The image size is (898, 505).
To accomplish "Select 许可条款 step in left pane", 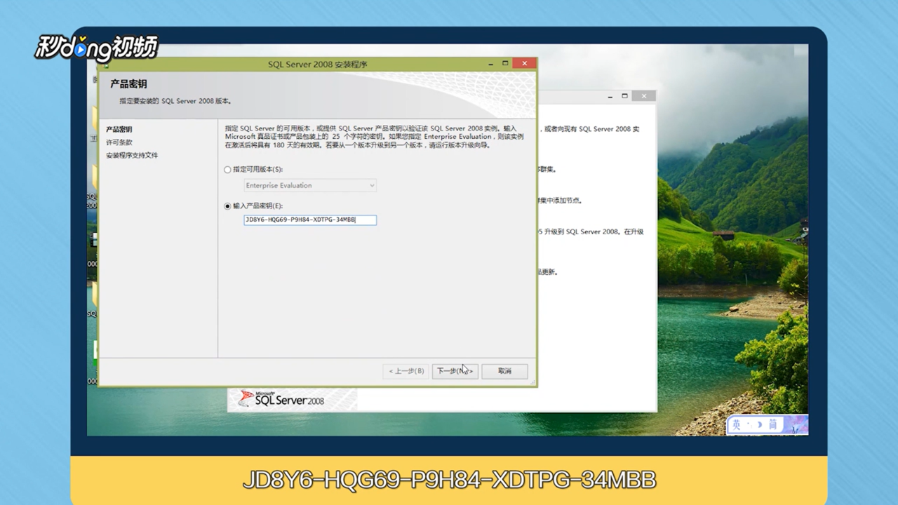I will (x=119, y=142).
